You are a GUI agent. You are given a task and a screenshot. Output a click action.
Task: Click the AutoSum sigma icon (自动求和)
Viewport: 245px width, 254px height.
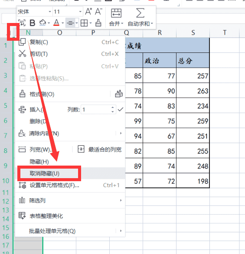140,13
